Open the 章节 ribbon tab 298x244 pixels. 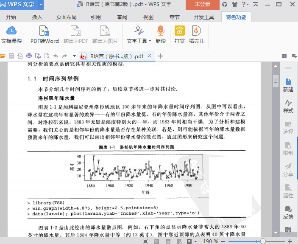click(x=175, y=17)
